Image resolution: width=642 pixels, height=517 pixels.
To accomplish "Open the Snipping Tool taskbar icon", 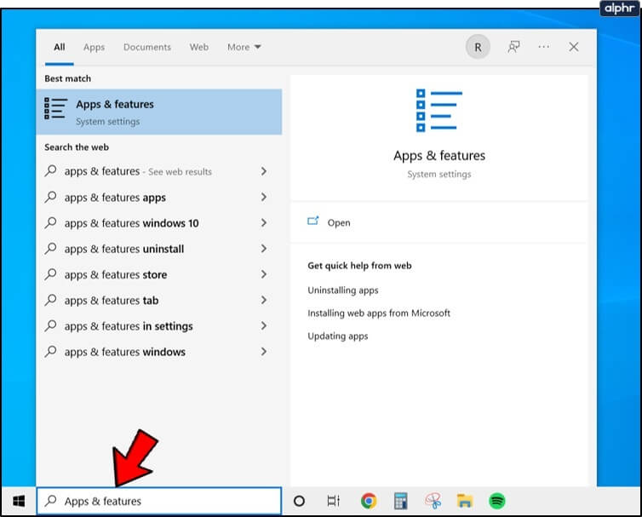I will [x=433, y=501].
